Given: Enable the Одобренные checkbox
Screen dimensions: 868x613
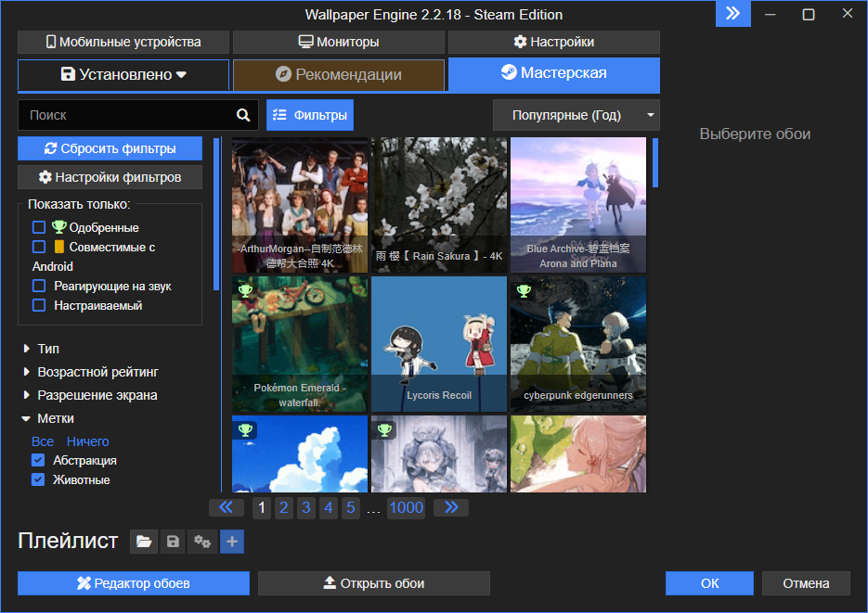Looking at the screenshot, I should pyautogui.click(x=39, y=227).
